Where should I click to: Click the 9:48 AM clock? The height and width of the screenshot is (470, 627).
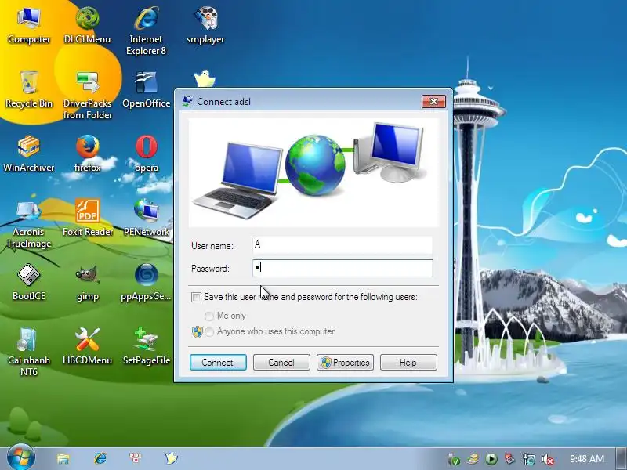586,459
